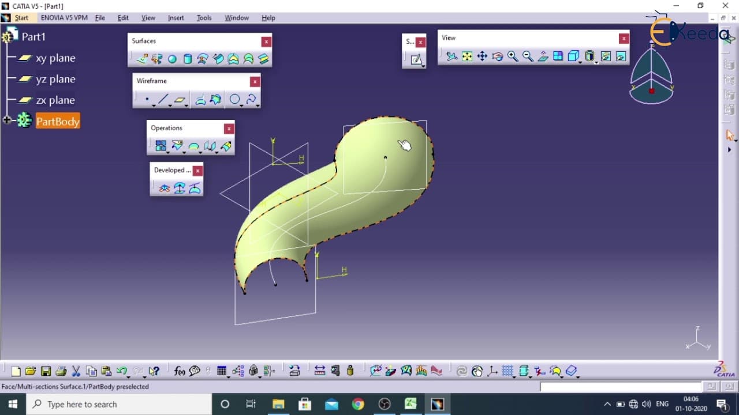Click the Hide/Show icon in View toolbar

[606, 56]
